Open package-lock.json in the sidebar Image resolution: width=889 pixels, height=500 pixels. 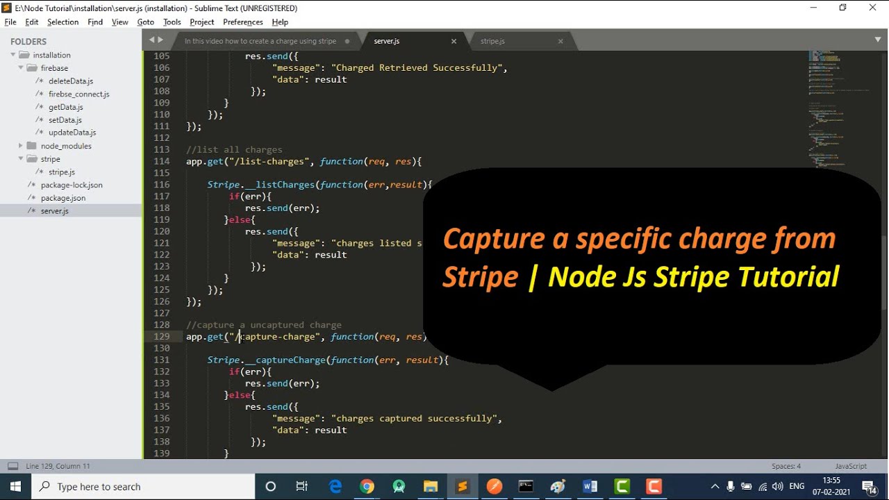click(x=72, y=185)
